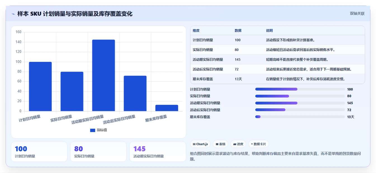Click the title 样本 SKU 计划销量与实际销量及库存覆盖变化
The image size is (376, 173).
click(x=75, y=14)
